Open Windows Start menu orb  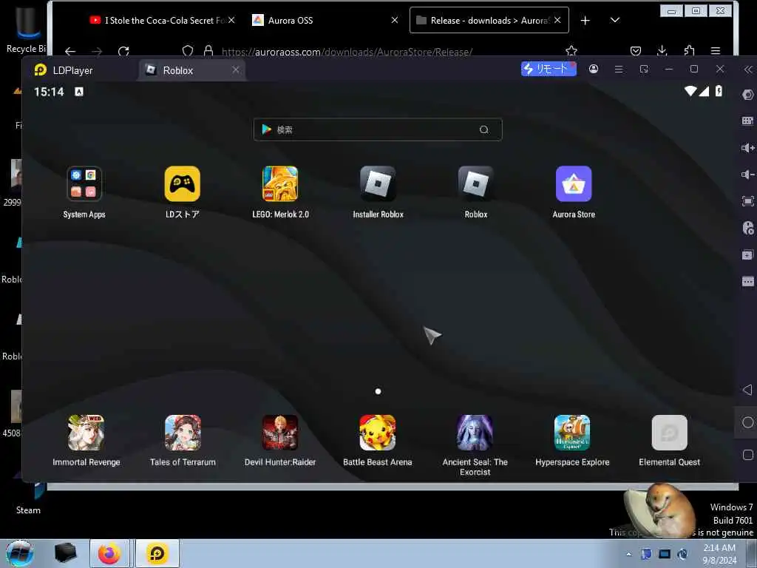tap(20, 553)
